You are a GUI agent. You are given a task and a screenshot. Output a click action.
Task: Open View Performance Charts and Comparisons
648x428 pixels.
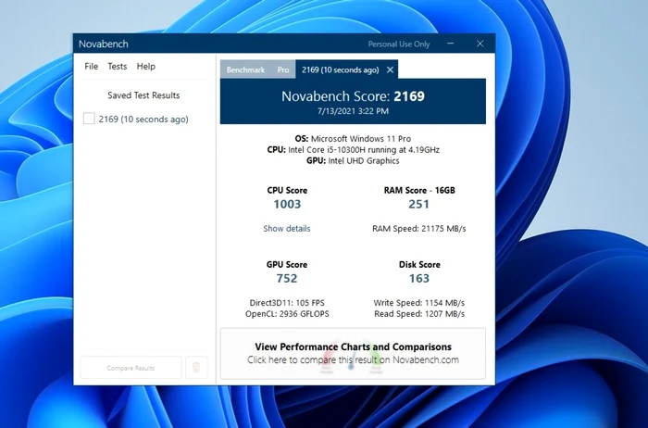(x=353, y=353)
